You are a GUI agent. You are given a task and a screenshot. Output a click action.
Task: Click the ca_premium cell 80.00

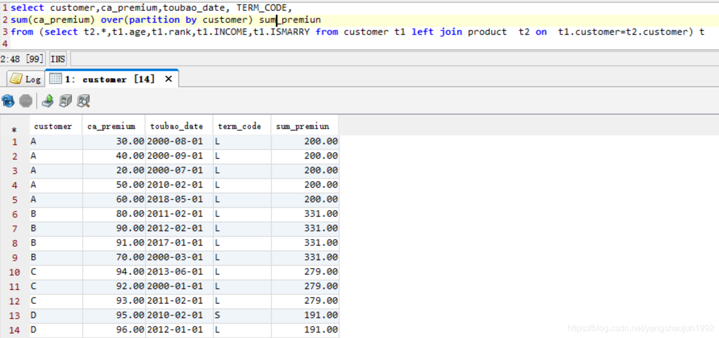pos(114,214)
